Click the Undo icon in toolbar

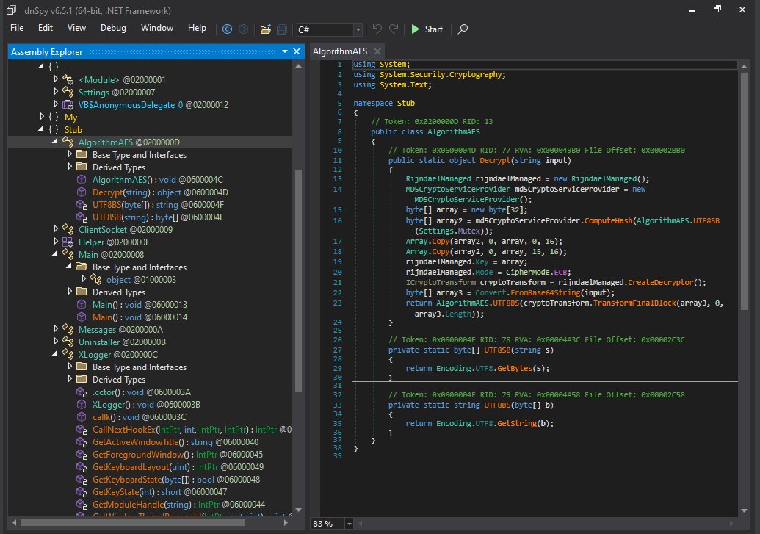[x=377, y=29]
